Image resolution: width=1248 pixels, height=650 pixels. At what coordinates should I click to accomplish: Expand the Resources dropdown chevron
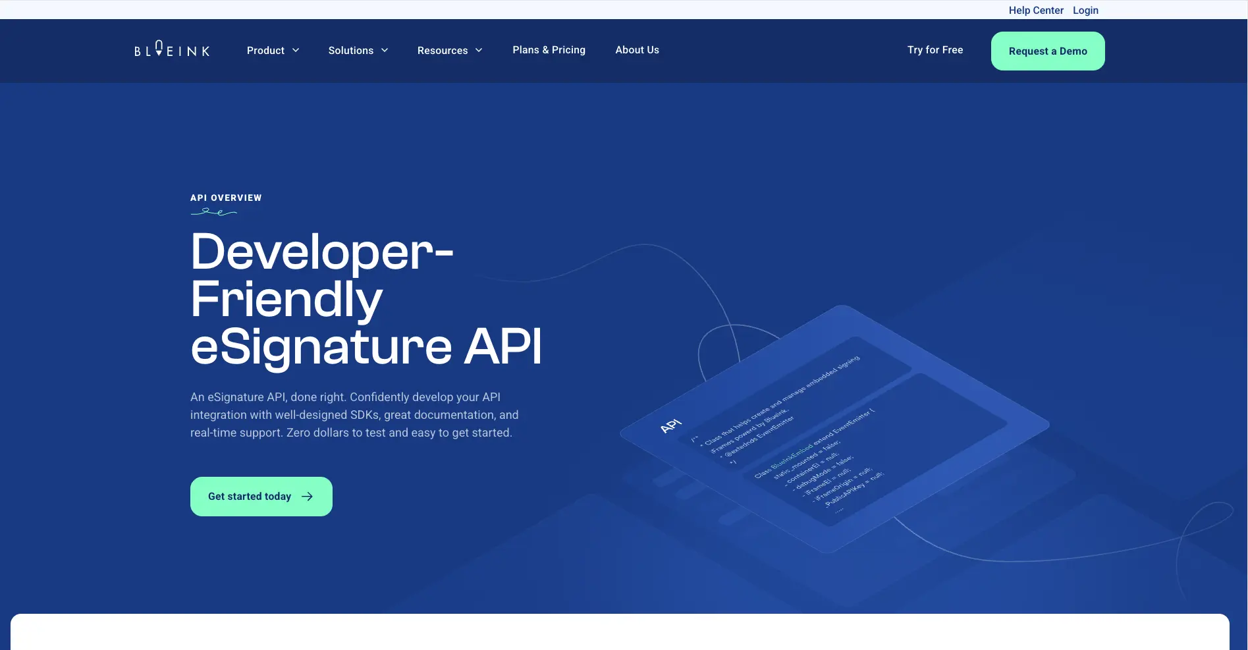pos(479,50)
